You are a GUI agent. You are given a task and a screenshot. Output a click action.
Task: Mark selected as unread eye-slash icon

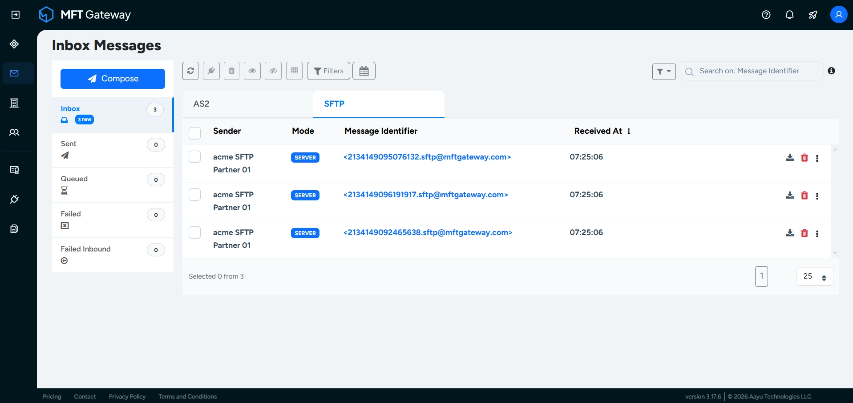[273, 71]
